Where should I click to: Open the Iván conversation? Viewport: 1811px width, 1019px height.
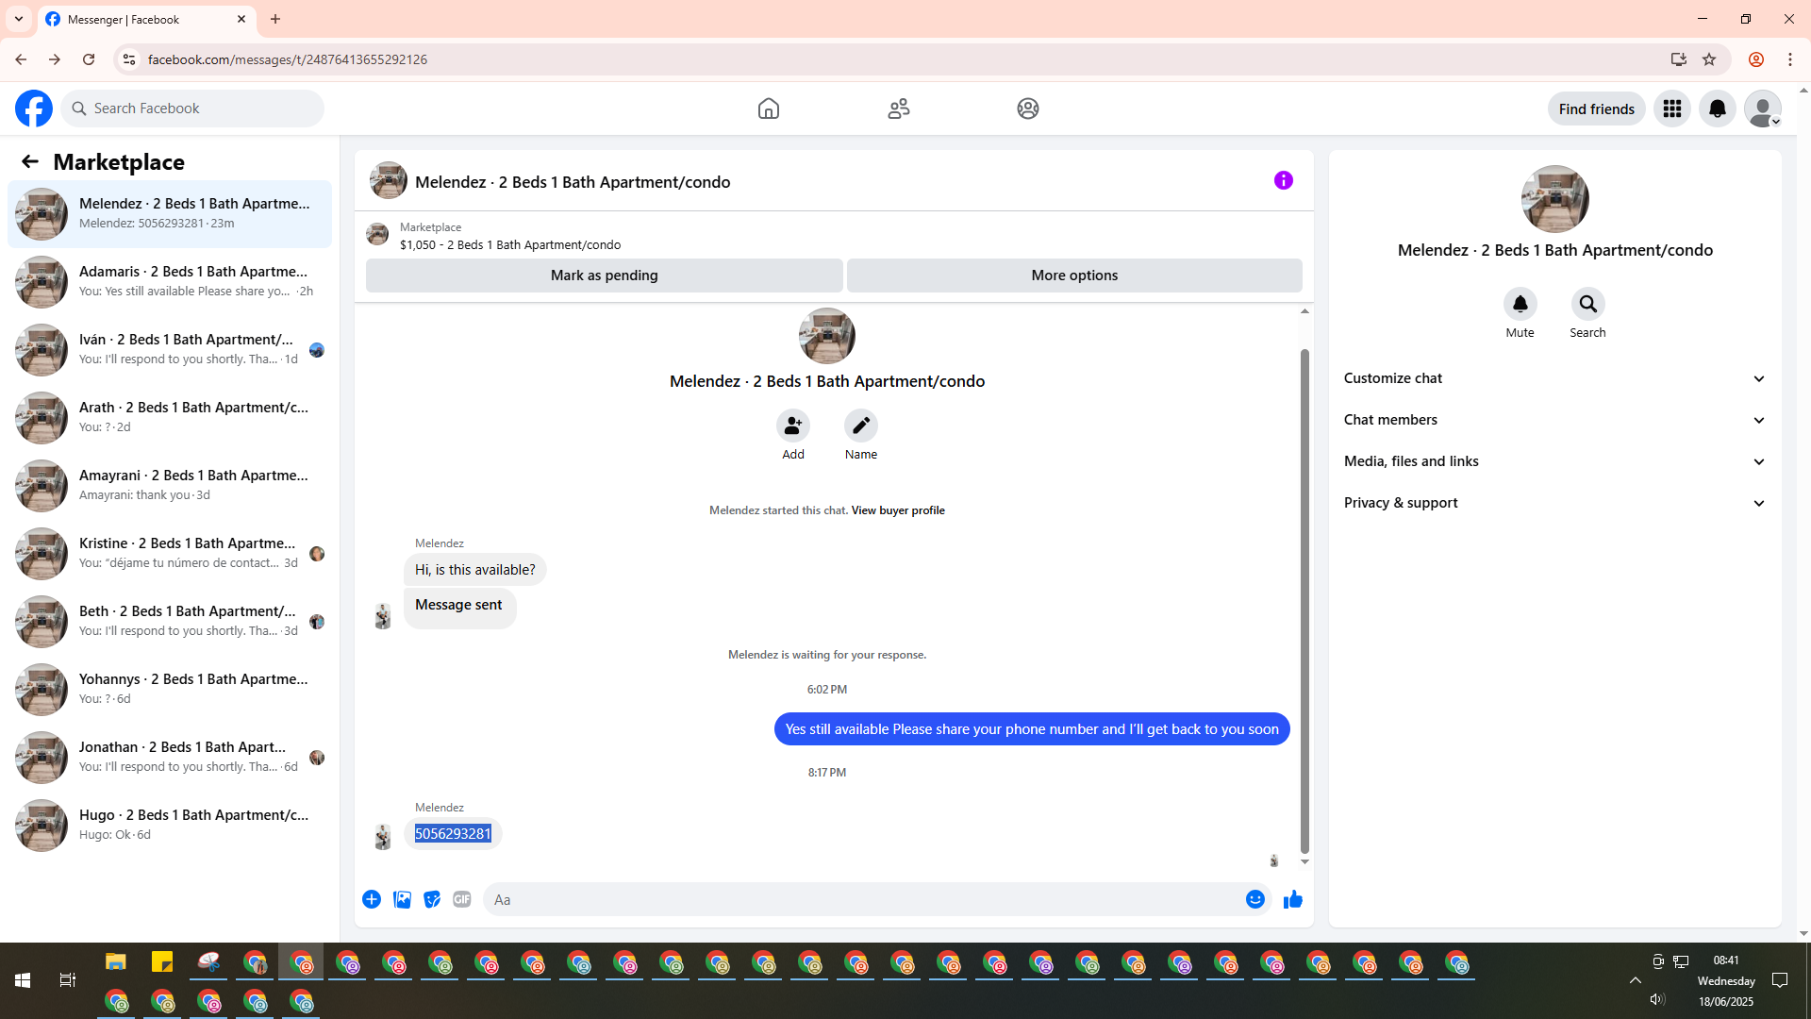pyautogui.click(x=170, y=350)
